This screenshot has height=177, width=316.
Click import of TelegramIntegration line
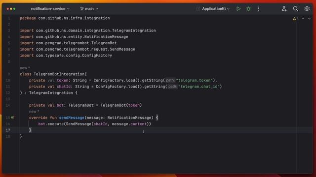pos(88,30)
